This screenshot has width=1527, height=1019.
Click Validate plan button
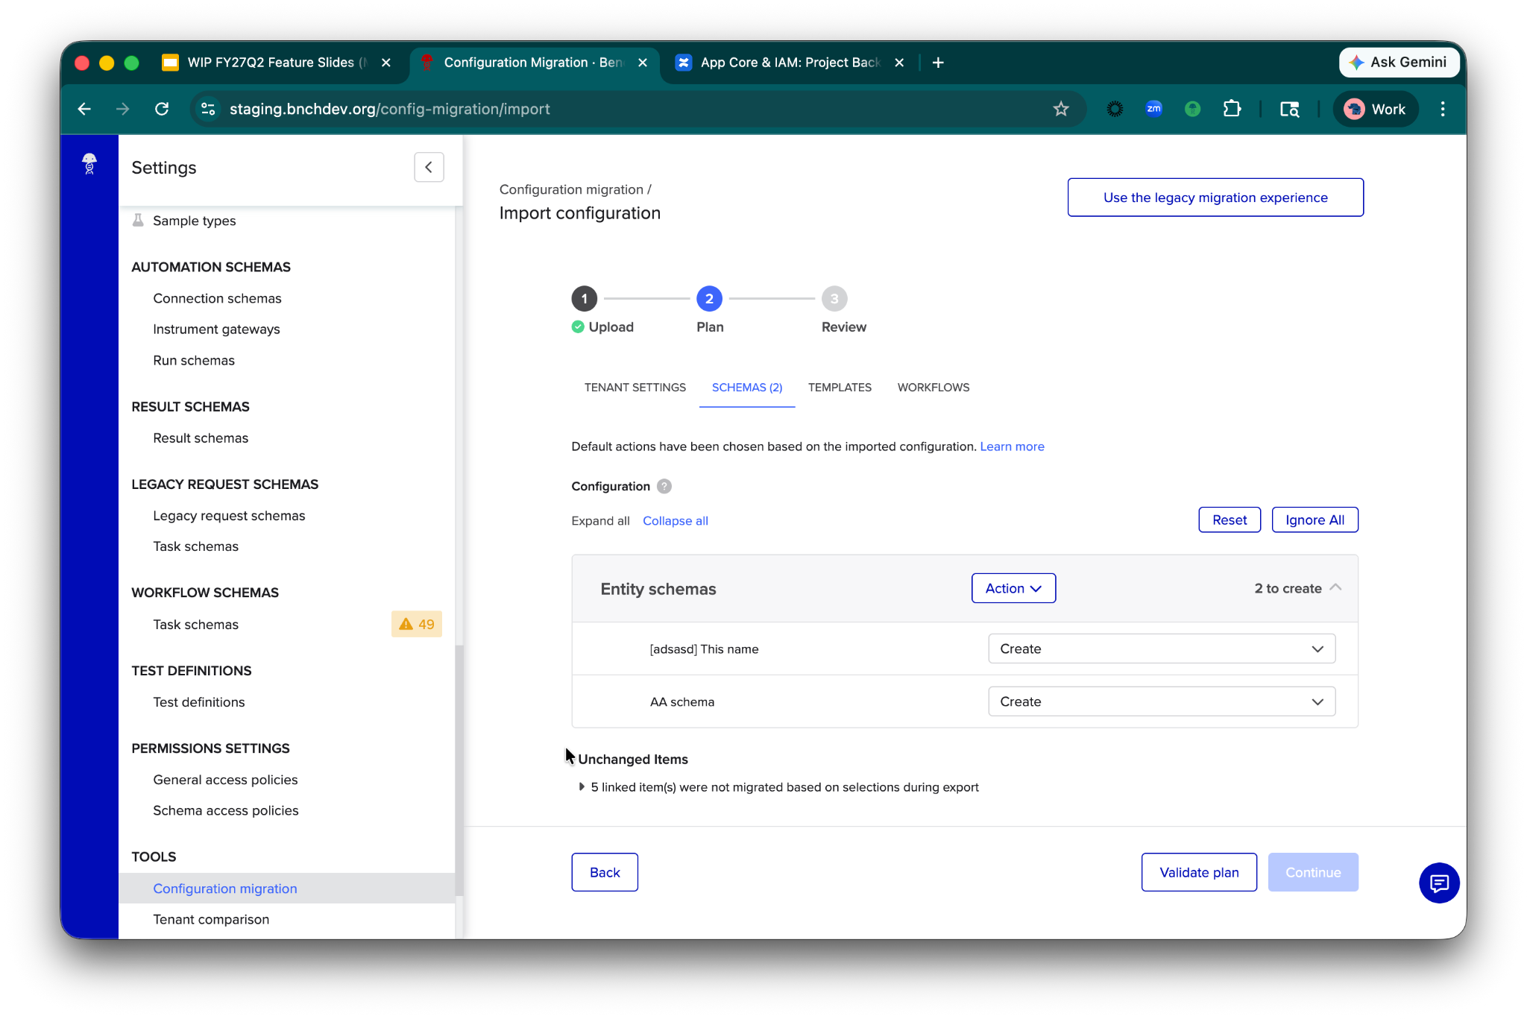point(1199,872)
